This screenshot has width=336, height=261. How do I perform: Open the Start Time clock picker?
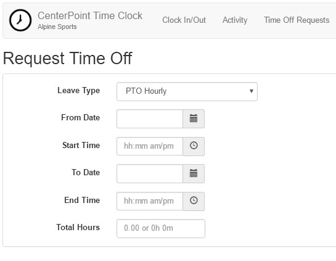pos(194,146)
